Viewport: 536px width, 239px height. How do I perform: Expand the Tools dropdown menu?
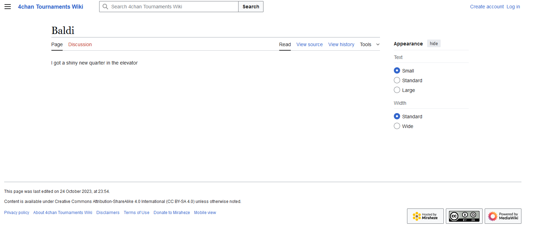370,44
